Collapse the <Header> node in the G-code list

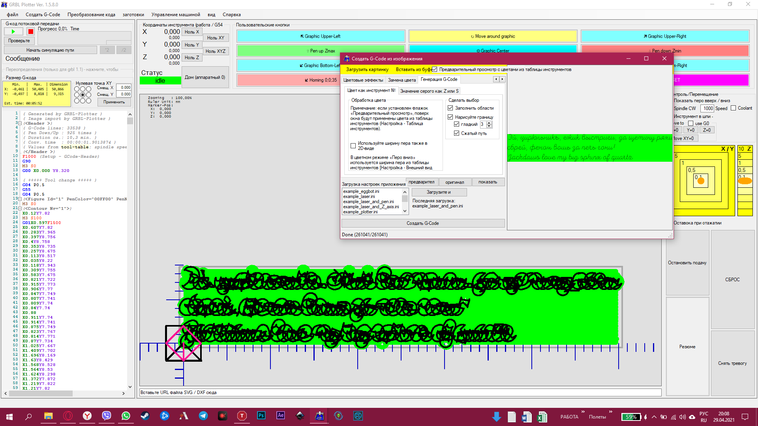[x=19, y=123]
